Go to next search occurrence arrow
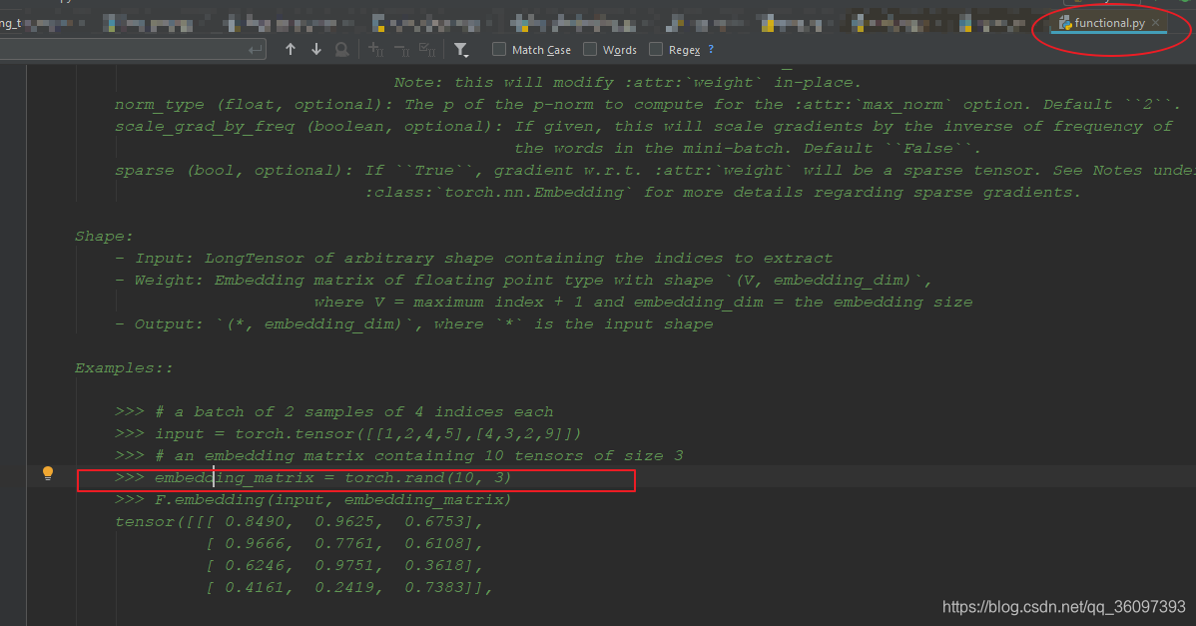 pyautogui.click(x=315, y=50)
